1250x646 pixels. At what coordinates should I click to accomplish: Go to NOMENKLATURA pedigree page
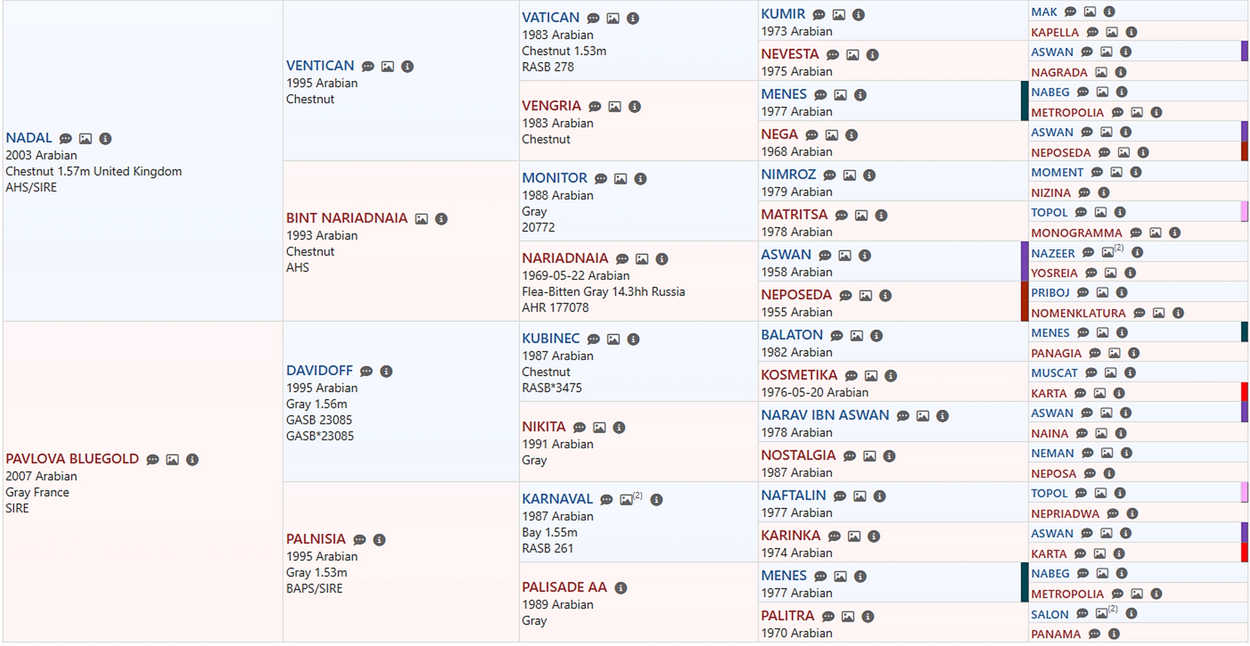click(x=1078, y=313)
